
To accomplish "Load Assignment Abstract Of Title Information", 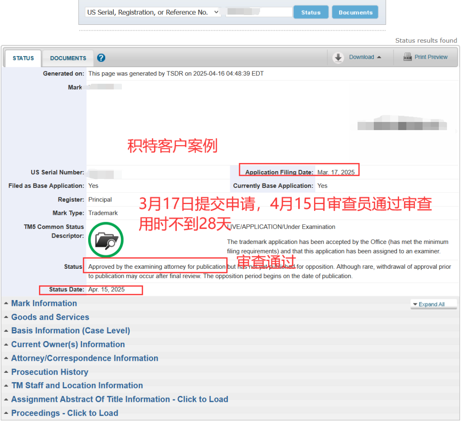I will click(x=119, y=399).
